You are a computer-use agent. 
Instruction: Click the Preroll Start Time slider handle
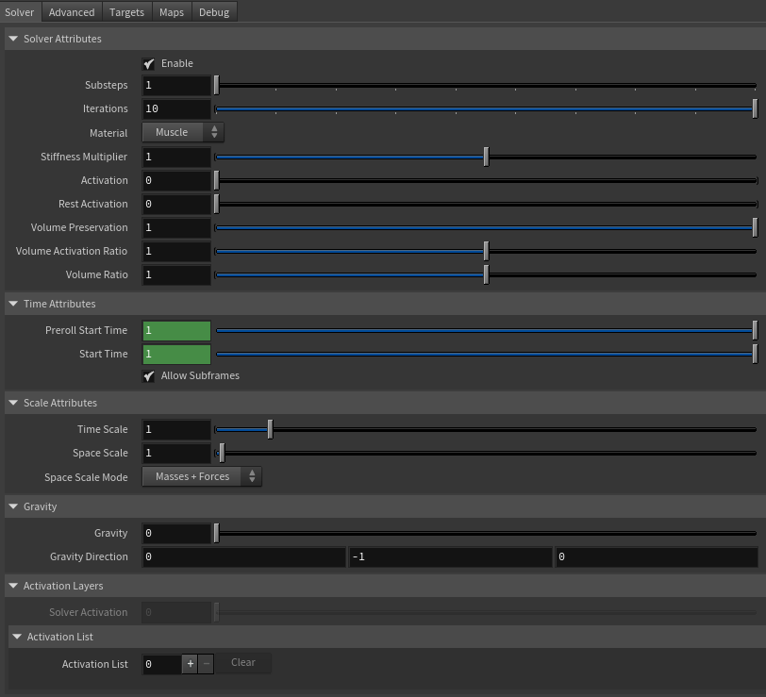[x=755, y=331]
